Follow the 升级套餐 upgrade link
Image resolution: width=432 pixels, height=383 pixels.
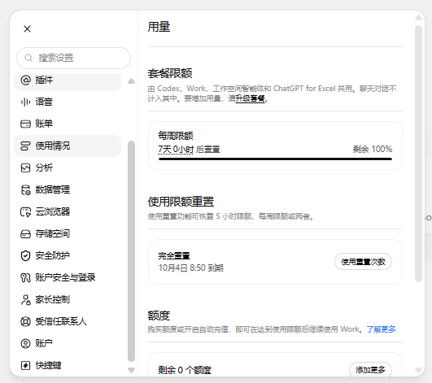coord(250,98)
